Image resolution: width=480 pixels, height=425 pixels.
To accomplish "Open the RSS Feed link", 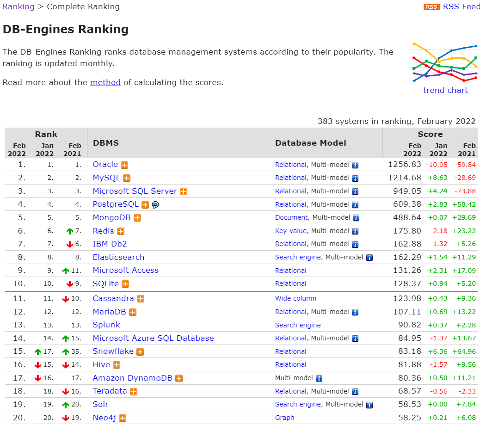I will coord(462,7).
